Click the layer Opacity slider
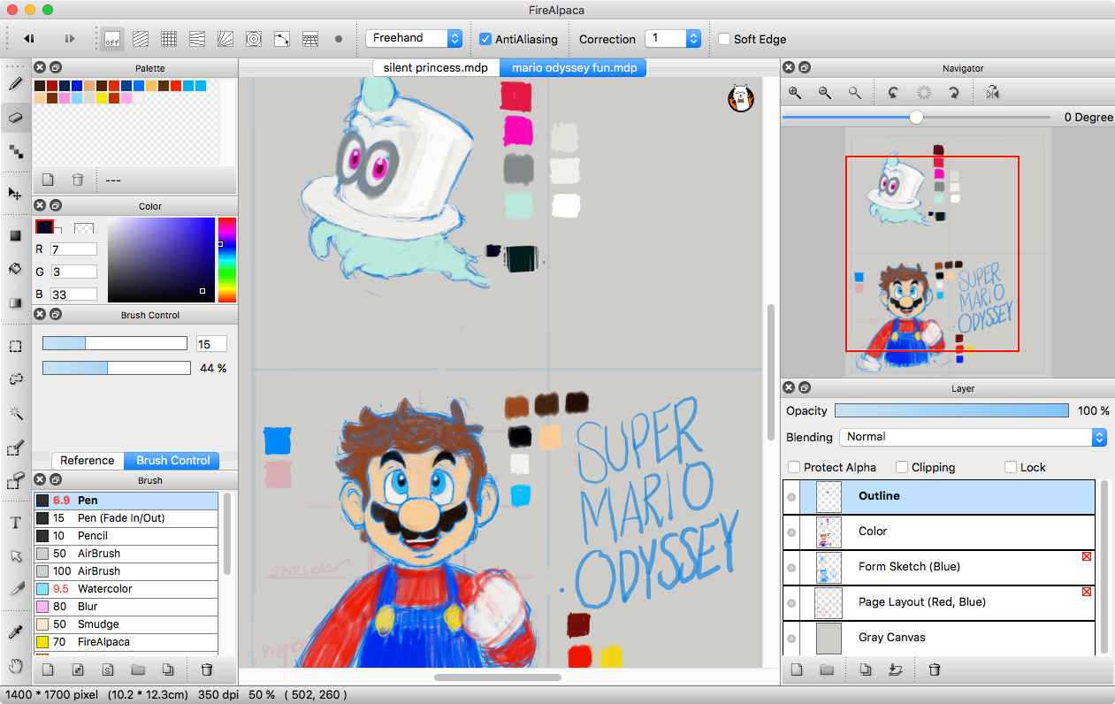1115x704 pixels. pos(951,410)
